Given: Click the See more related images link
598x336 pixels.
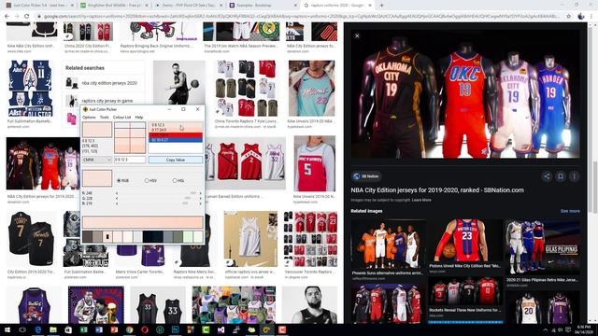Looking at the screenshot, I should pyautogui.click(x=570, y=211).
